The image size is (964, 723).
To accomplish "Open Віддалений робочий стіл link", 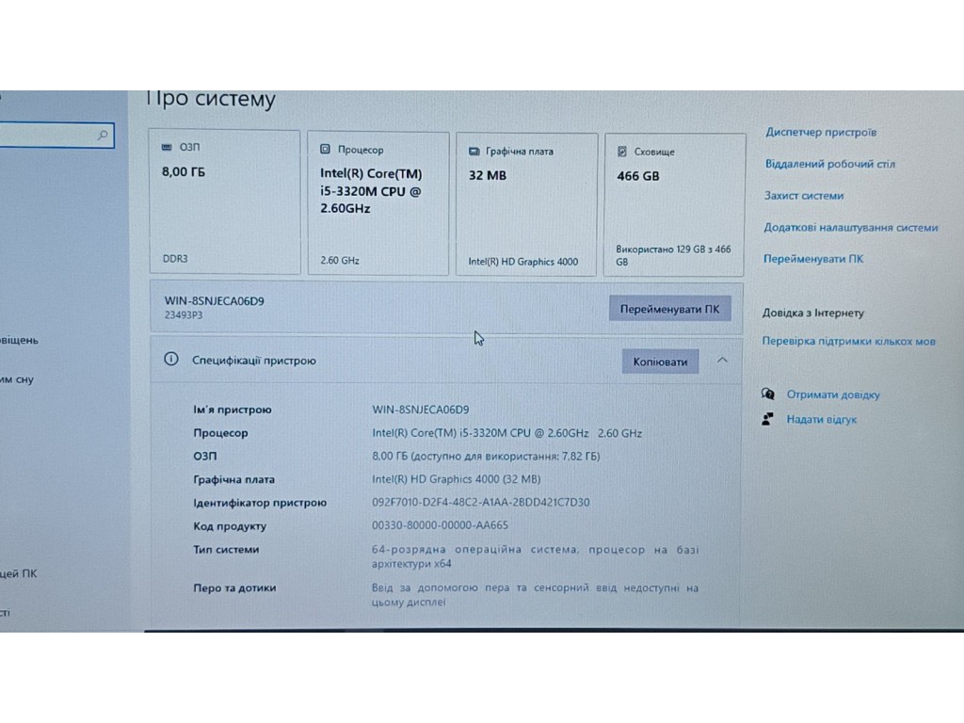I will 829,164.
